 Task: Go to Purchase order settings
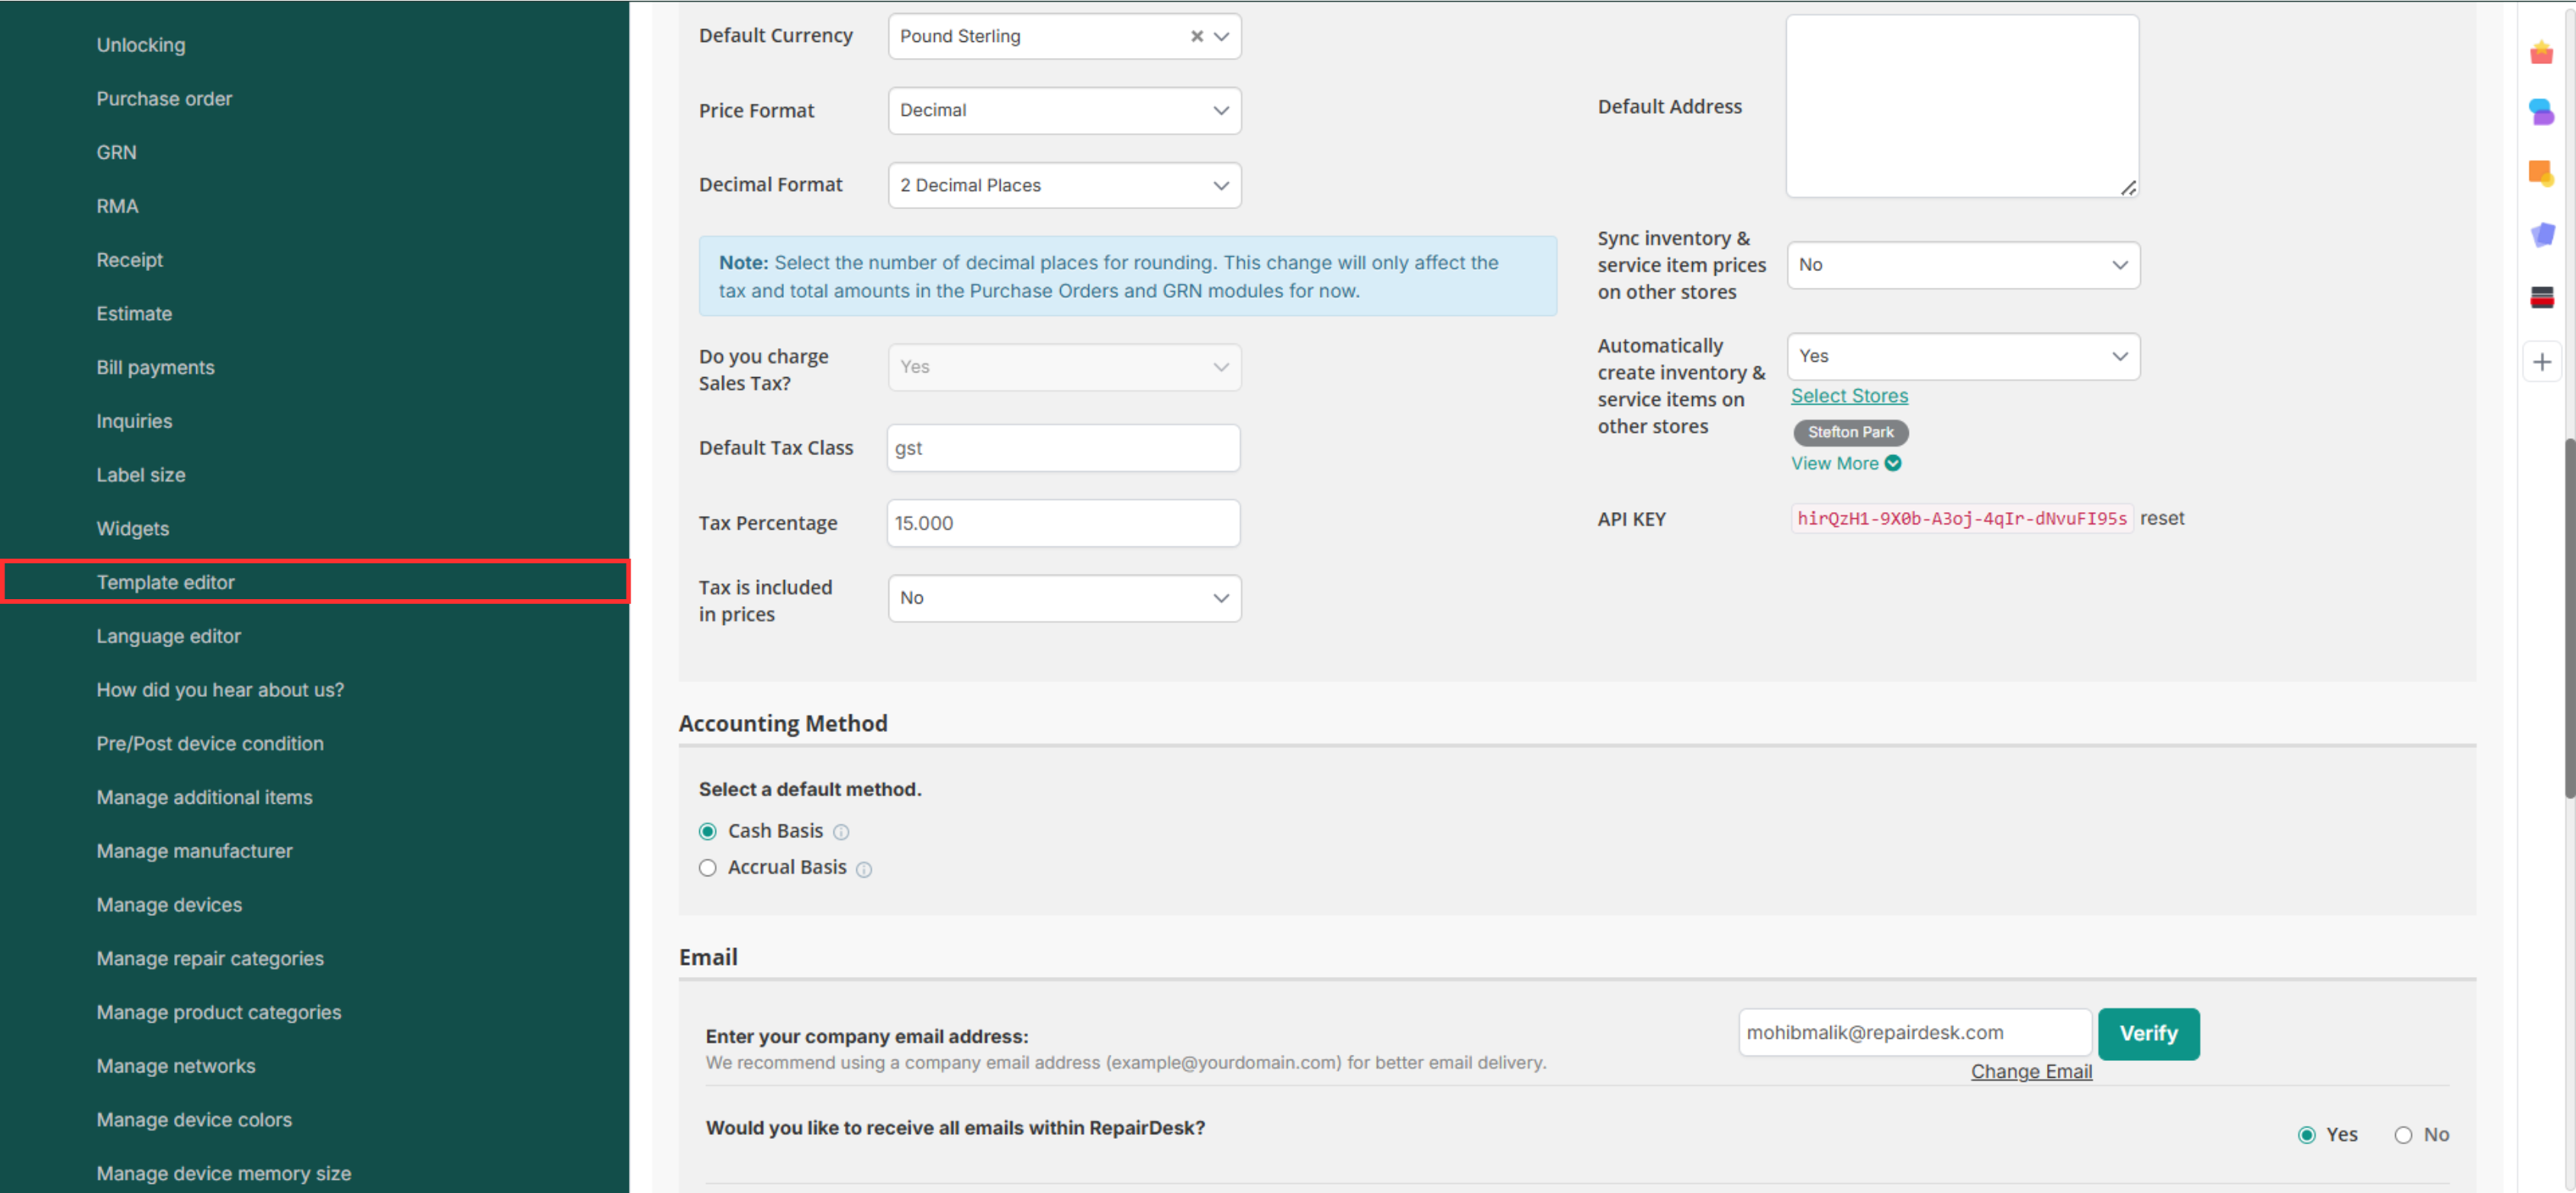[164, 99]
